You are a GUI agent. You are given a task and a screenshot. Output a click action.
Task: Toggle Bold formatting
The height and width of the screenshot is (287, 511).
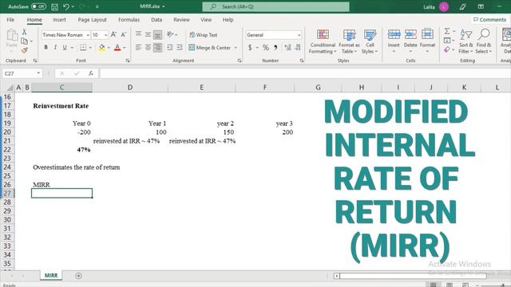[46, 48]
